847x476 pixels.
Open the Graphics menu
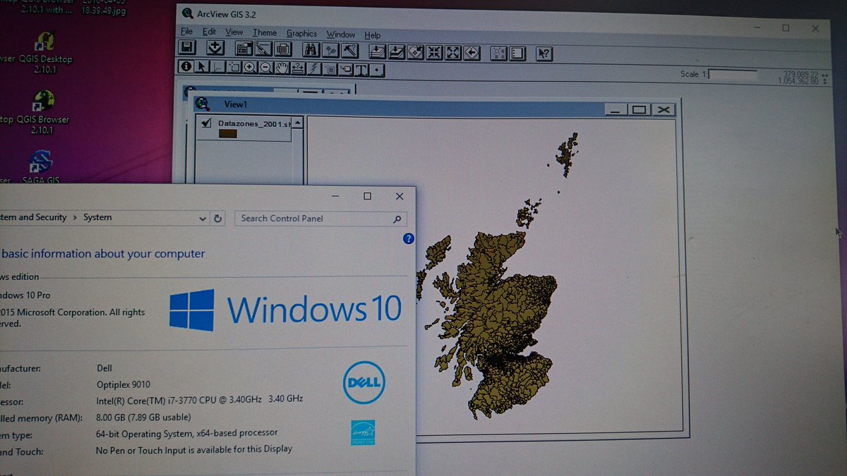coord(301,33)
